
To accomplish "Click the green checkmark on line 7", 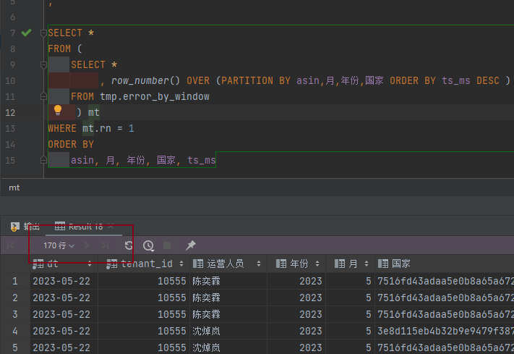I will coord(26,33).
